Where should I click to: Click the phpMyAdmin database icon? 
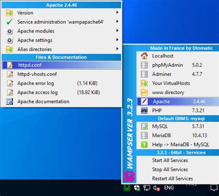pyautogui.click(x=144, y=65)
